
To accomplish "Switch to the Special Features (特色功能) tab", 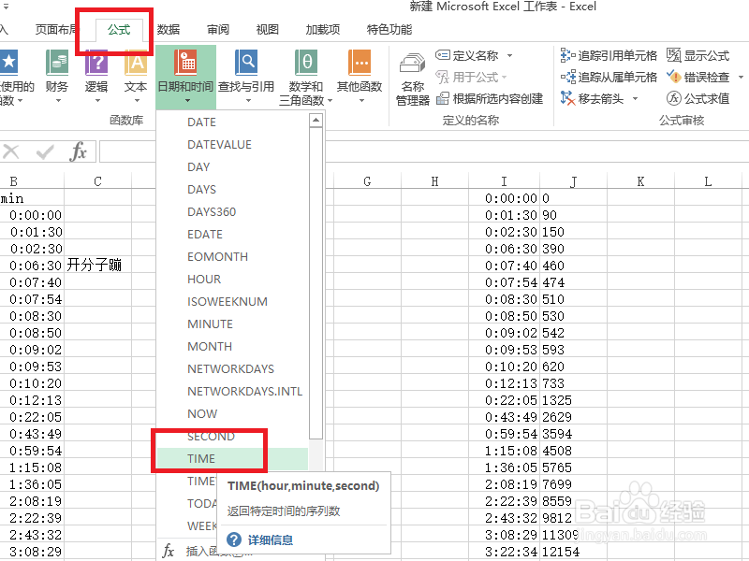I will (389, 30).
